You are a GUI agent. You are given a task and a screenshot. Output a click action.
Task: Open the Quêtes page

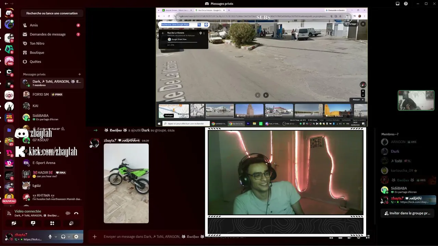point(52,62)
